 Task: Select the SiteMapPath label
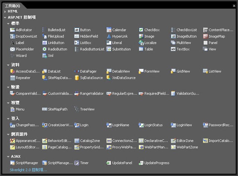point(58,109)
